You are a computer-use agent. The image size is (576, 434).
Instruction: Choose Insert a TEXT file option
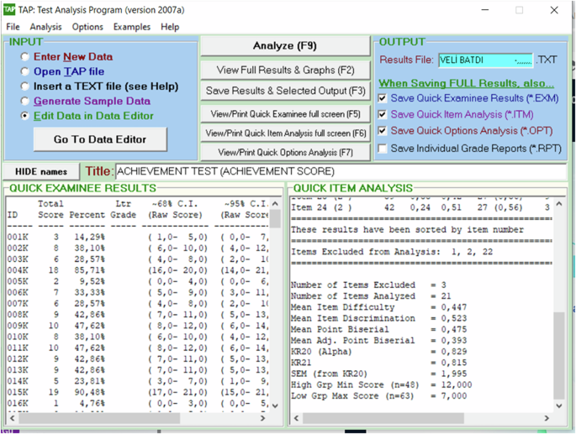[25, 86]
